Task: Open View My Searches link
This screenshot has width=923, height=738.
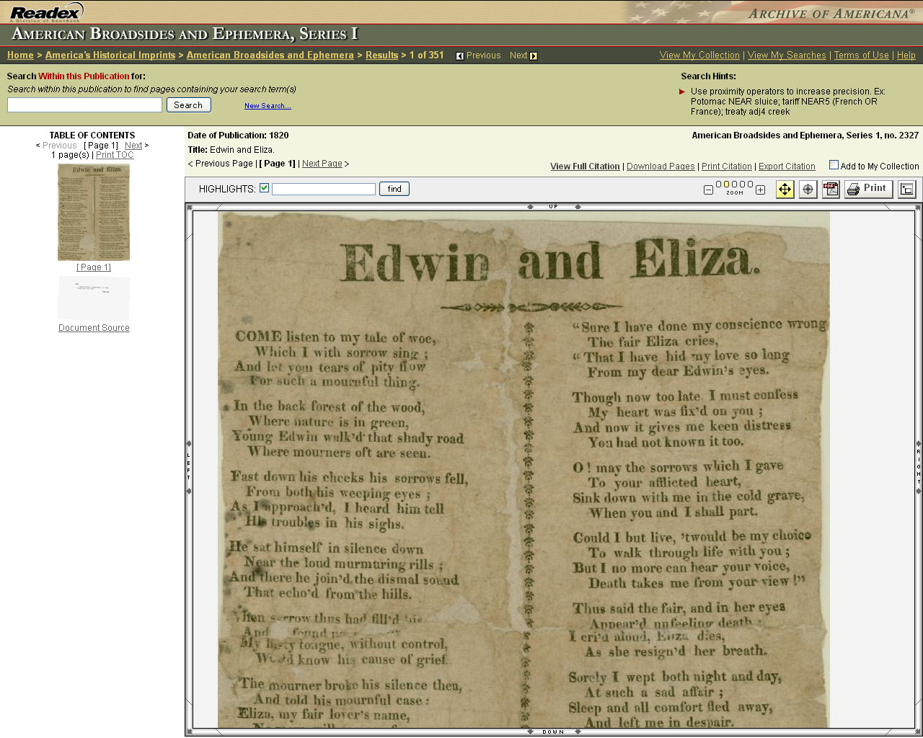Action: pyautogui.click(x=787, y=55)
